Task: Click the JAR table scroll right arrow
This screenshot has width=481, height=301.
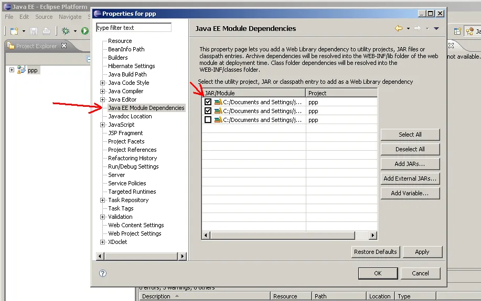Action: click(x=373, y=235)
